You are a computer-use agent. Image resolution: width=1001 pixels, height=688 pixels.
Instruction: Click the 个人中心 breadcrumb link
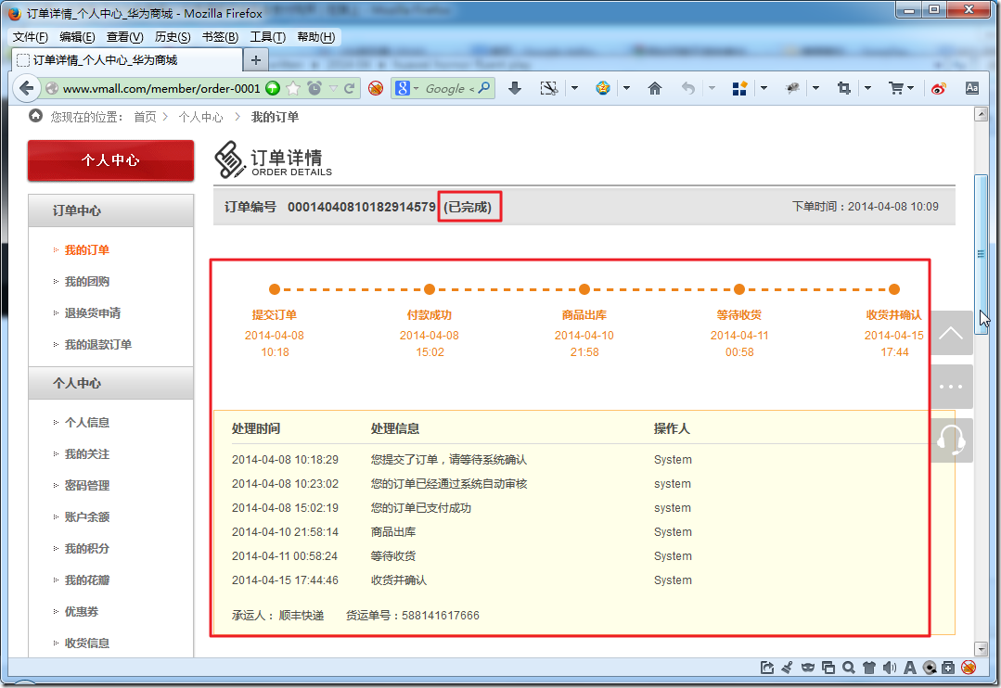[x=200, y=117]
